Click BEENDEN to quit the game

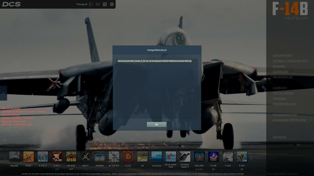[x=279, y=137]
